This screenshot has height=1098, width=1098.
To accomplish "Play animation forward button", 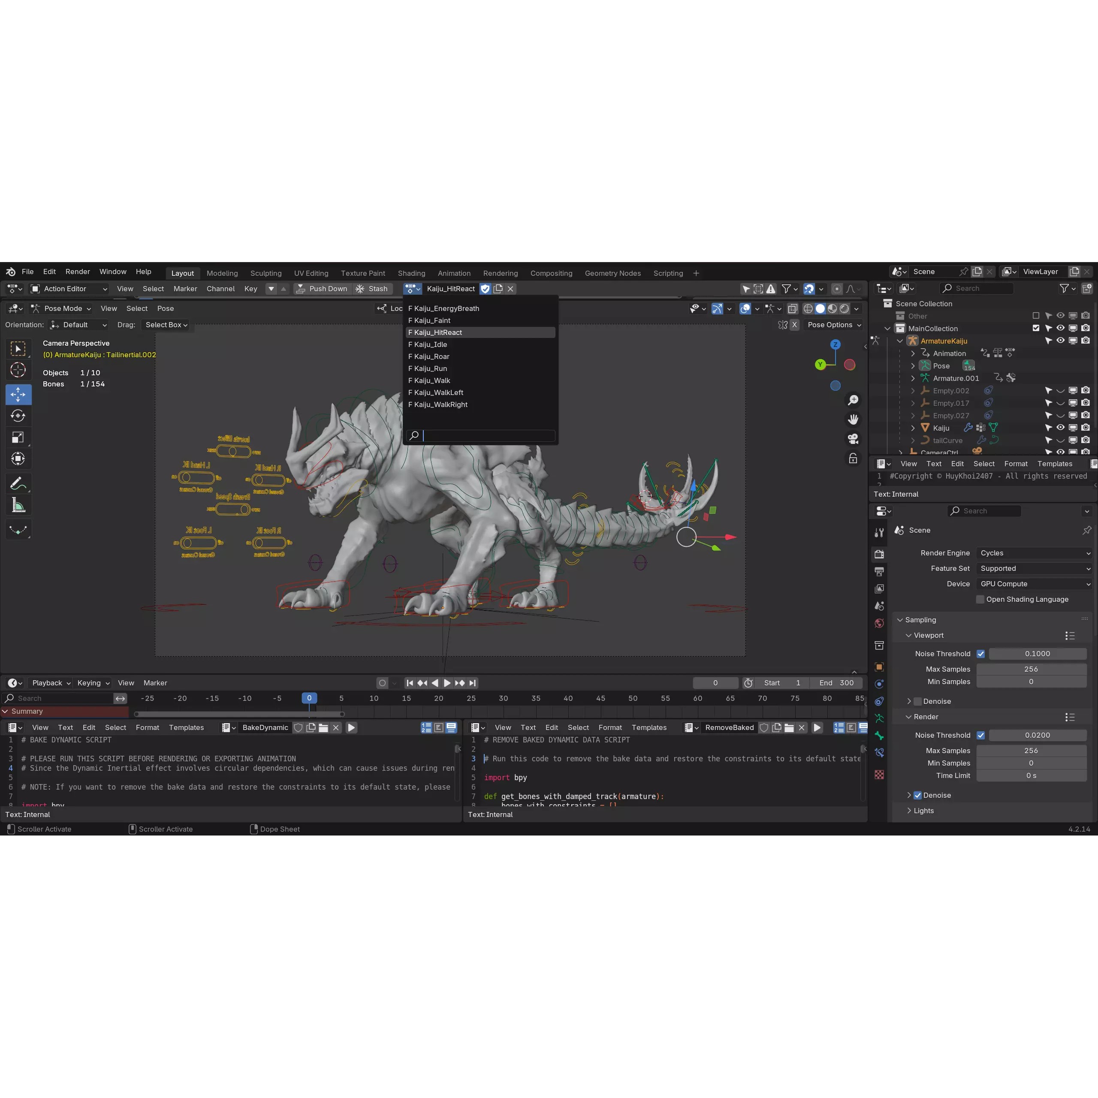I will click(x=447, y=683).
